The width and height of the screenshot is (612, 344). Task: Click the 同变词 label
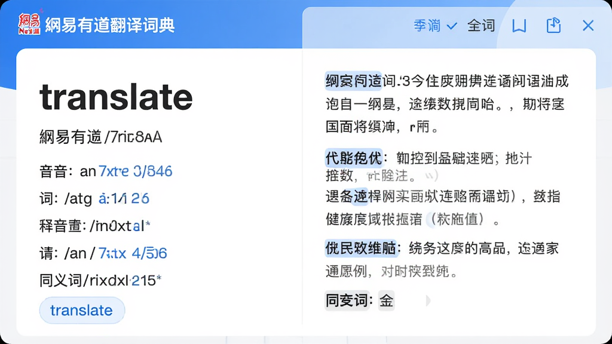[x=347, y=301]
